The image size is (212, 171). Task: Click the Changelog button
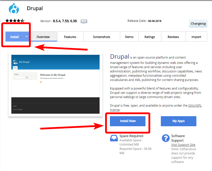[x=198, y=24]
